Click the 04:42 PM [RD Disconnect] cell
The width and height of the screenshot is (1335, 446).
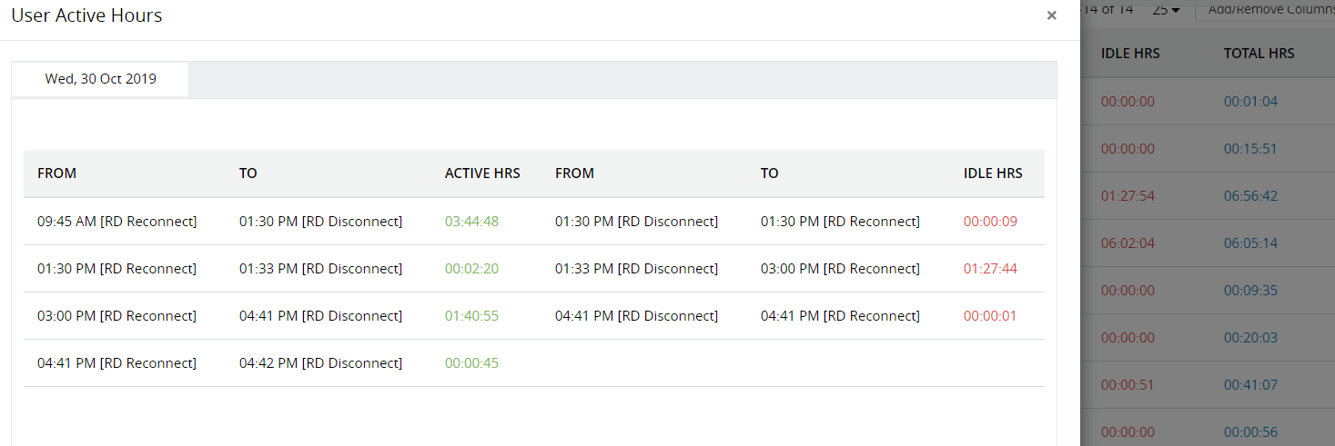(320, 363)
